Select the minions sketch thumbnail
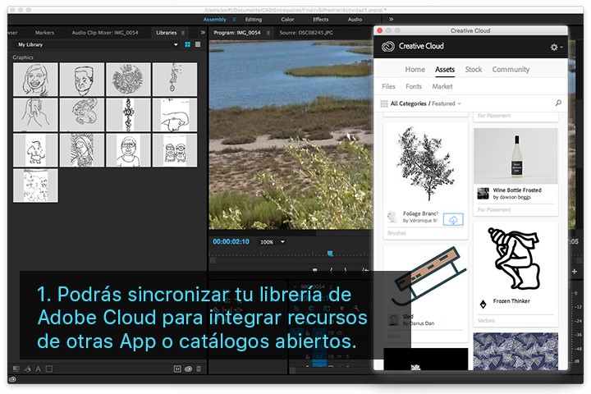 (175, 150)
